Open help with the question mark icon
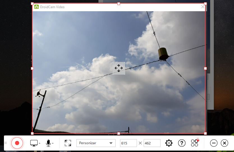 [x=182, y=143]
